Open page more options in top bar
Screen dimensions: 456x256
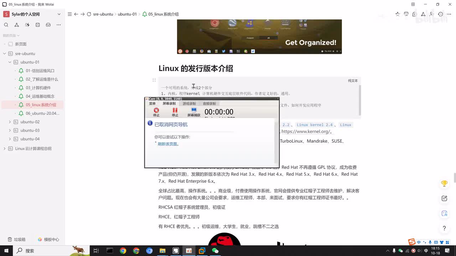click(x=449, y=14)
